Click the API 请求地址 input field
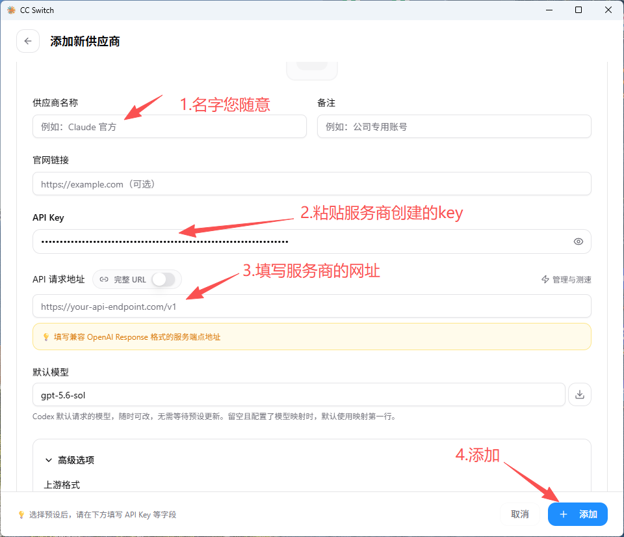 coord(311,307)
